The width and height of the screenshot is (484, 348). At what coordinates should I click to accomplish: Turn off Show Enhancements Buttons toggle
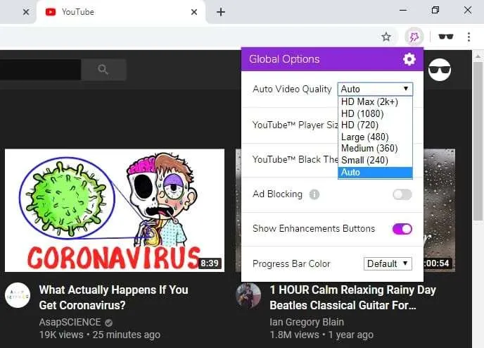click(x=402, y=229)
